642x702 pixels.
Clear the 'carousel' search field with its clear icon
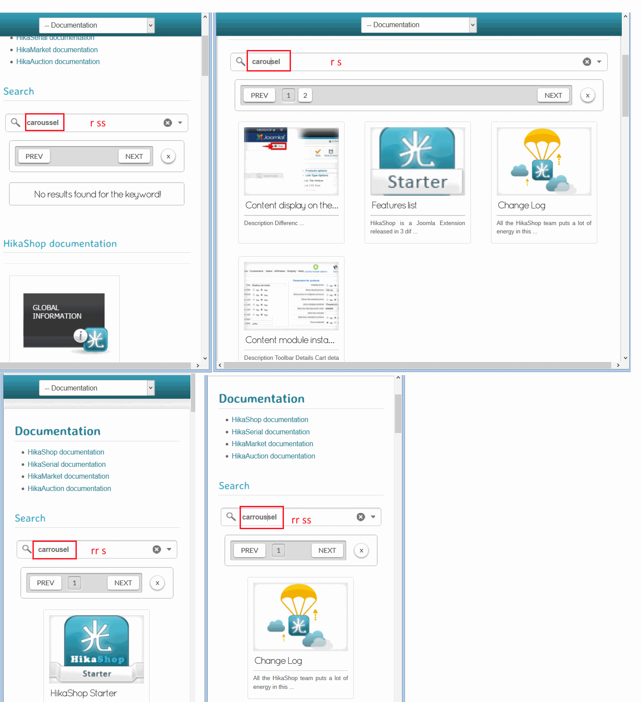[x=587, y=62]
